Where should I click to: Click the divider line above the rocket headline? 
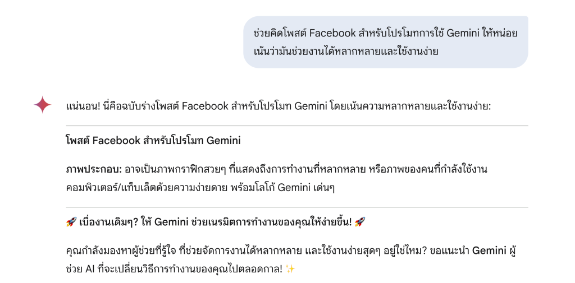297,207
